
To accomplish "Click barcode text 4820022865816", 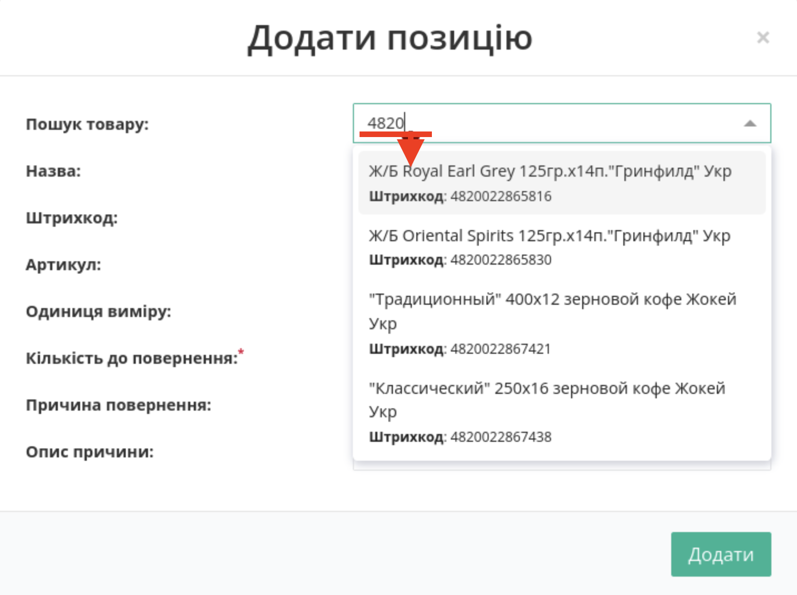I will click(x=501, y=197).
